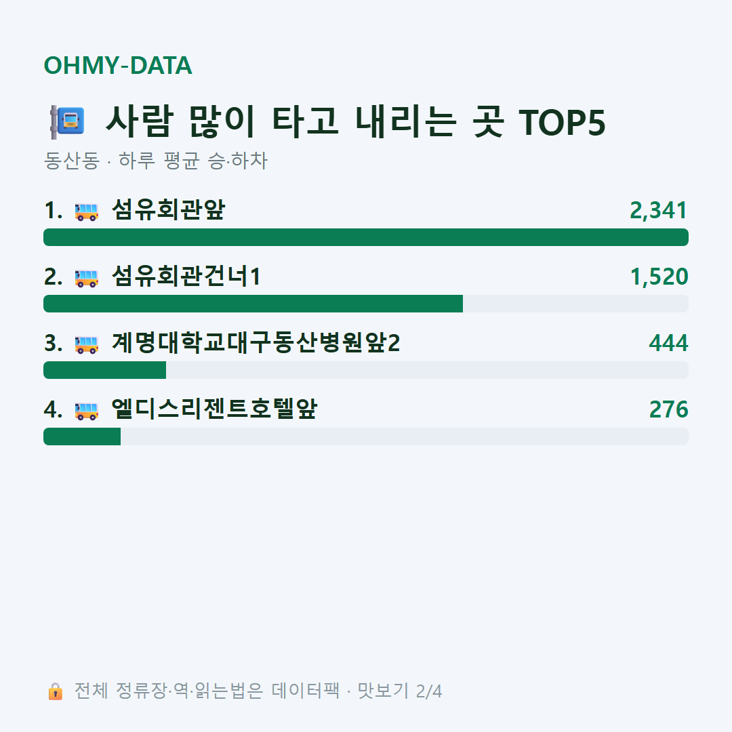
Task: Click the bus stop sign icon beside title
Action: [x=66, y=122]
